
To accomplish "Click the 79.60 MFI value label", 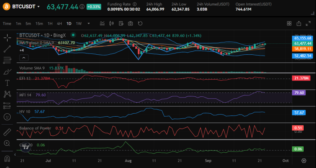I will pos(299,92).
